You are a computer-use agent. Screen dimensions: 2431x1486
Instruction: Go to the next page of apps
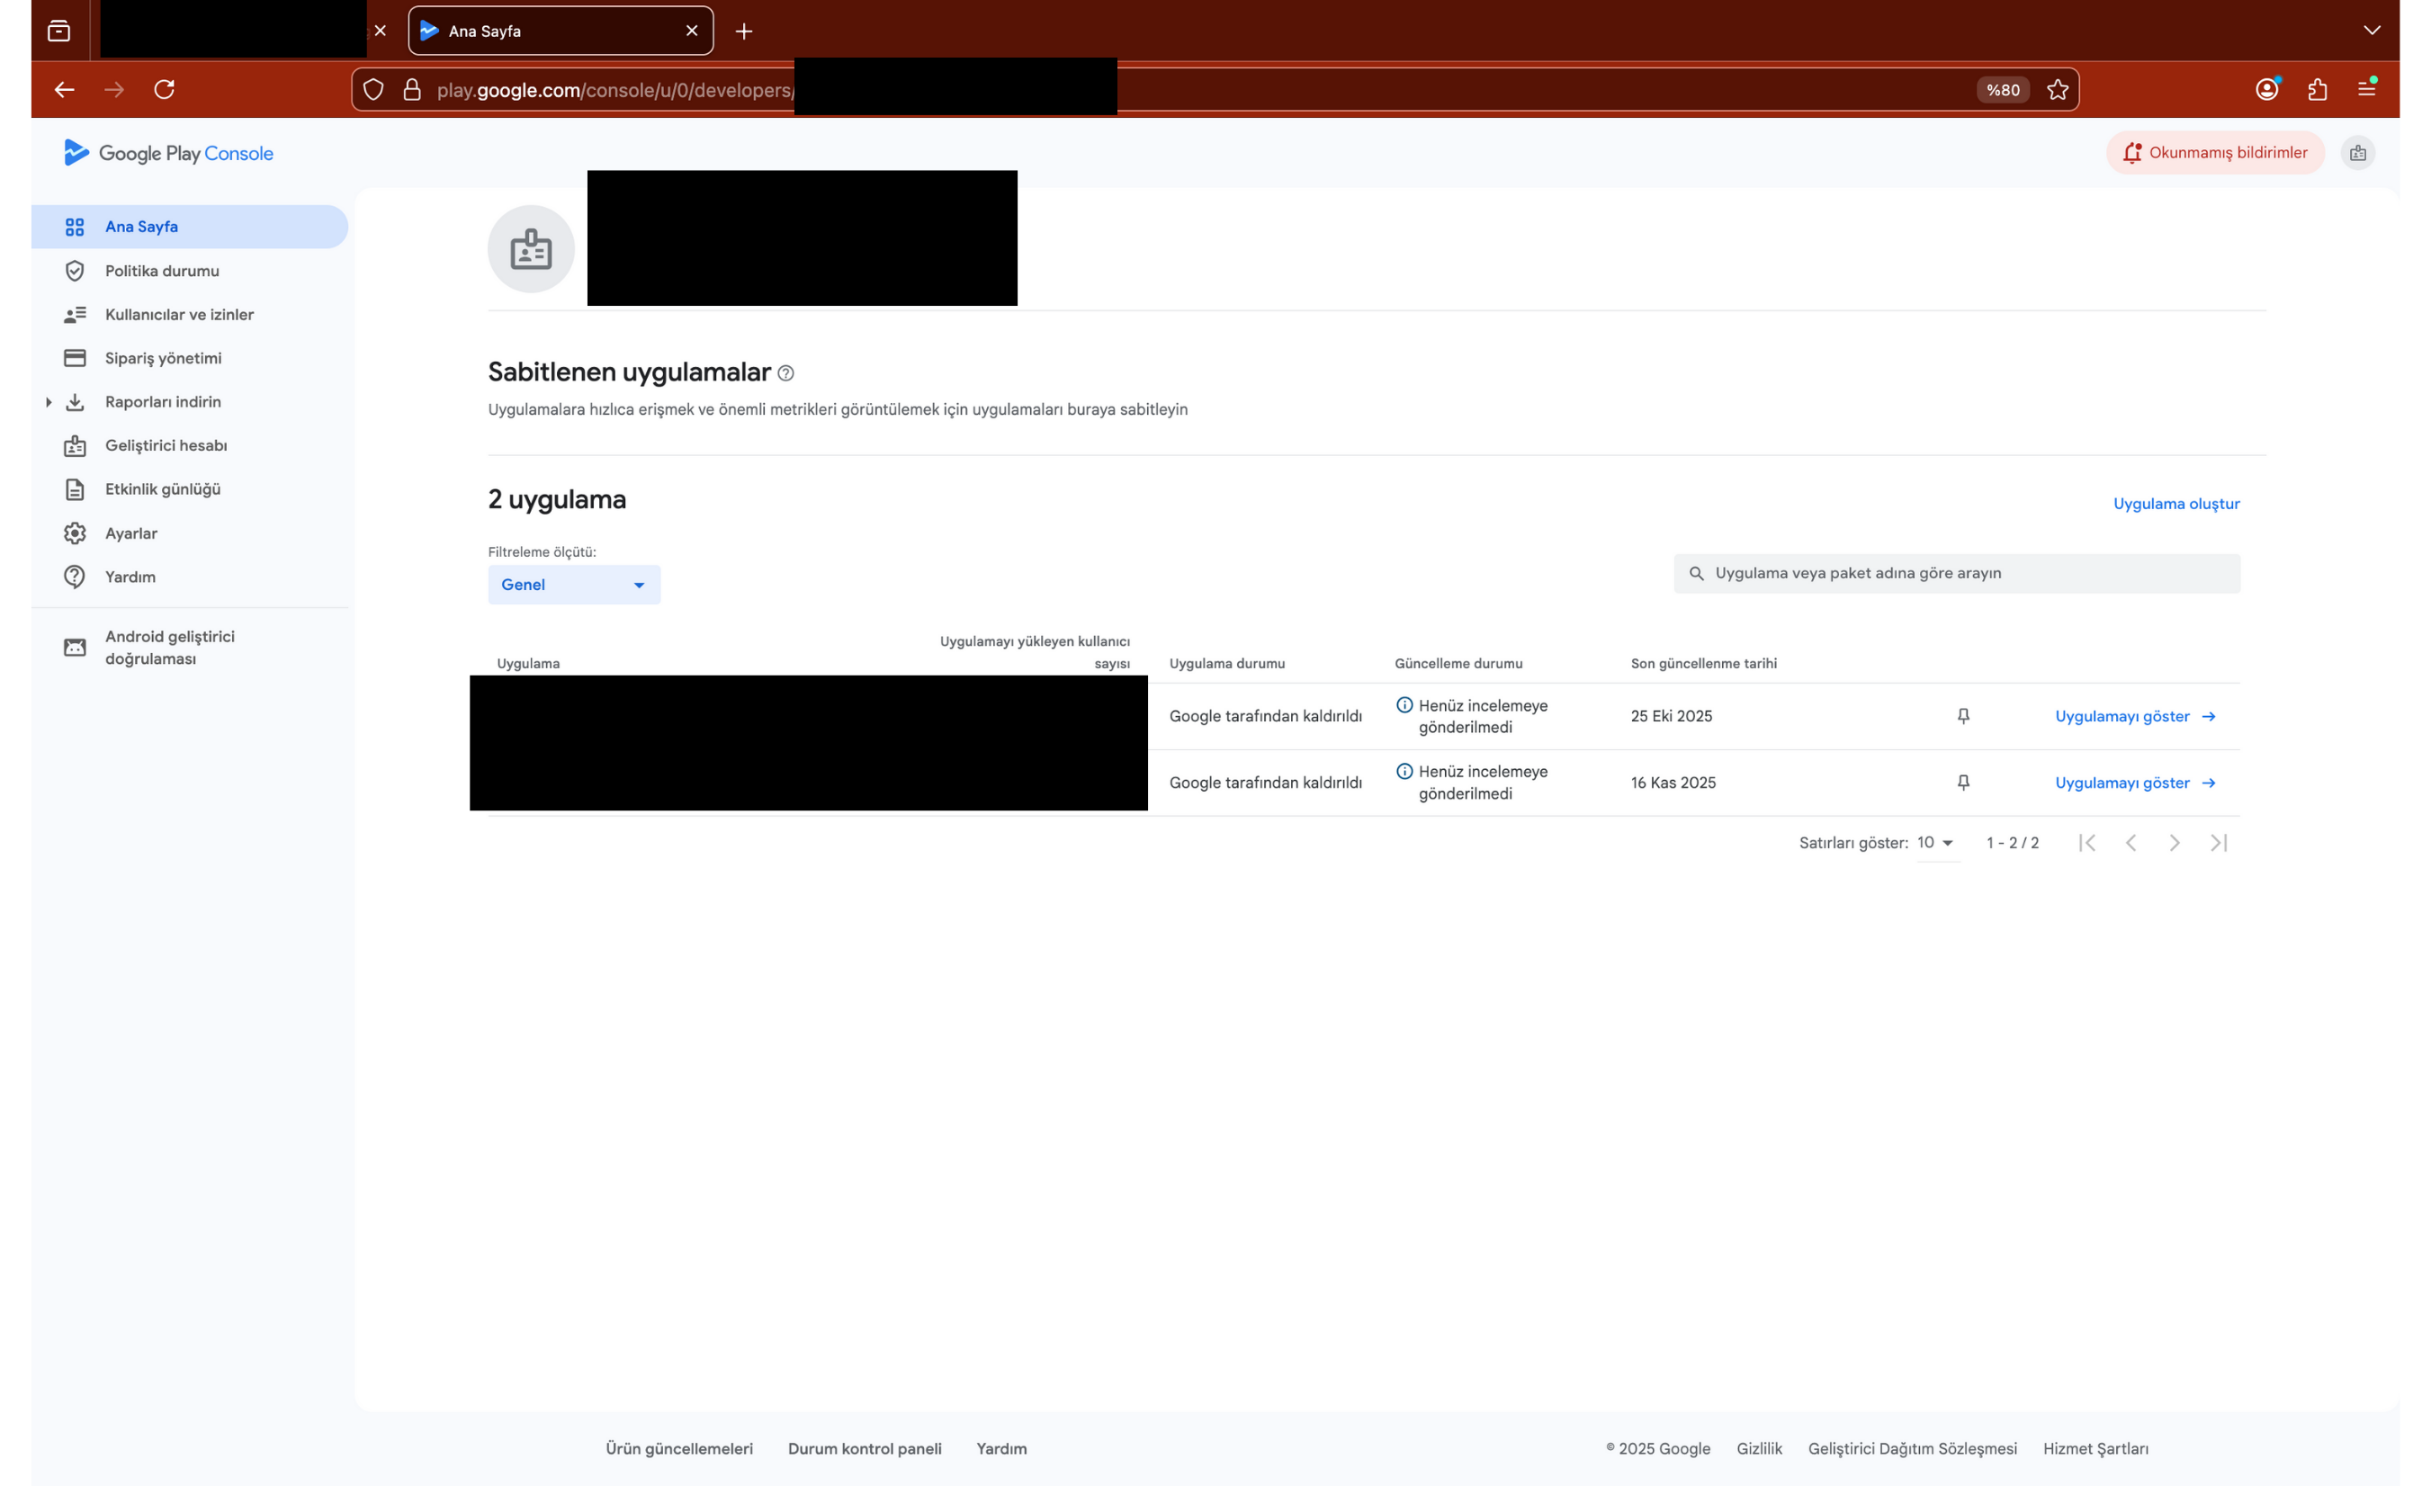(x=2175, y=843)
